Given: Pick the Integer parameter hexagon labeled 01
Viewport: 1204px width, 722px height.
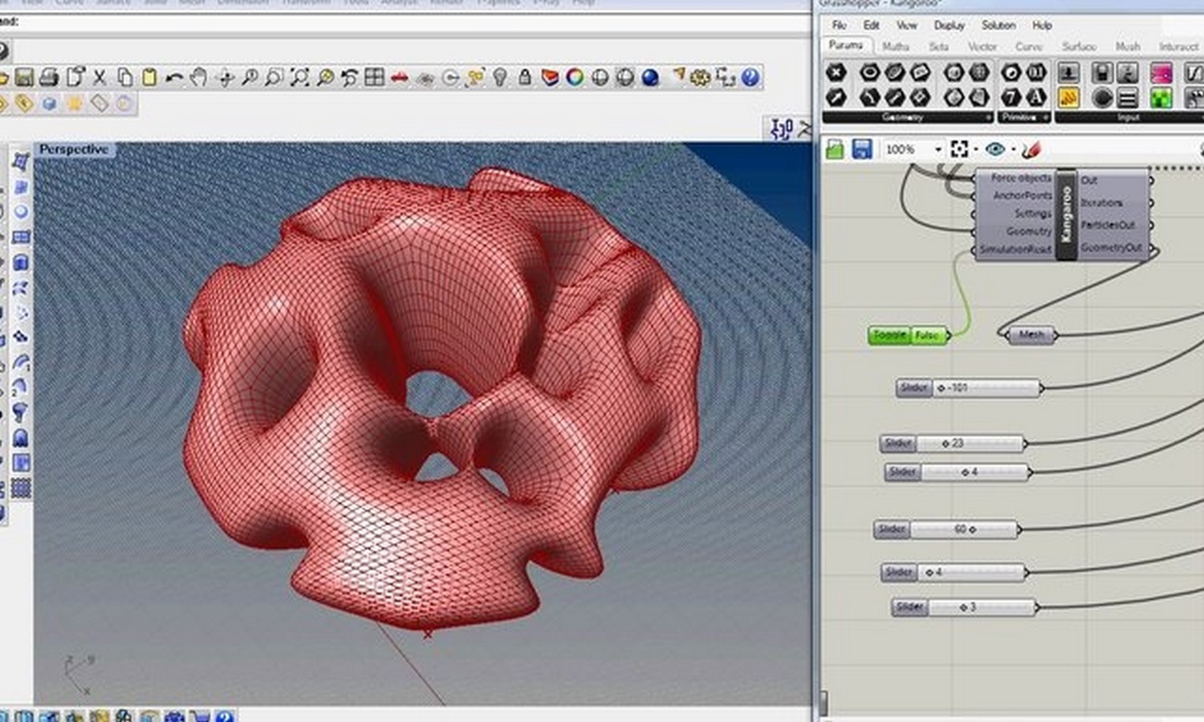Looking at the screenshot, I should [1036, 72].
